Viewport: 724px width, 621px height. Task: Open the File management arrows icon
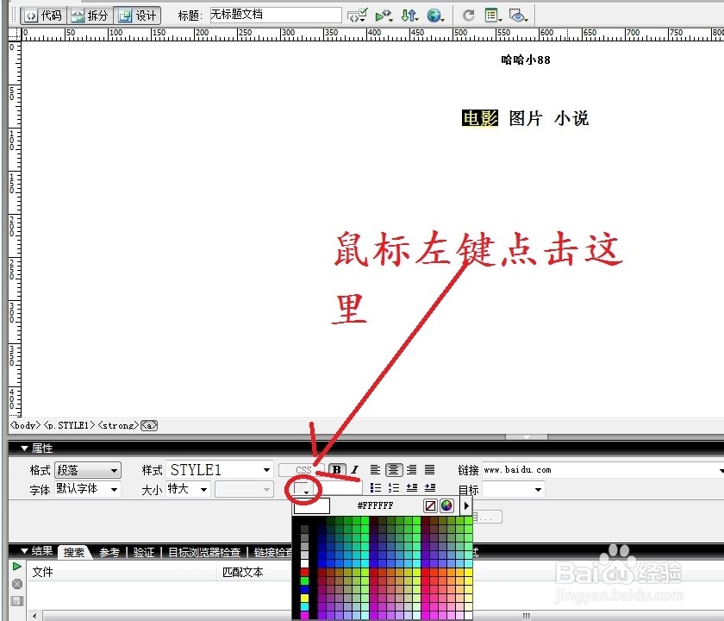coord(409,16)
